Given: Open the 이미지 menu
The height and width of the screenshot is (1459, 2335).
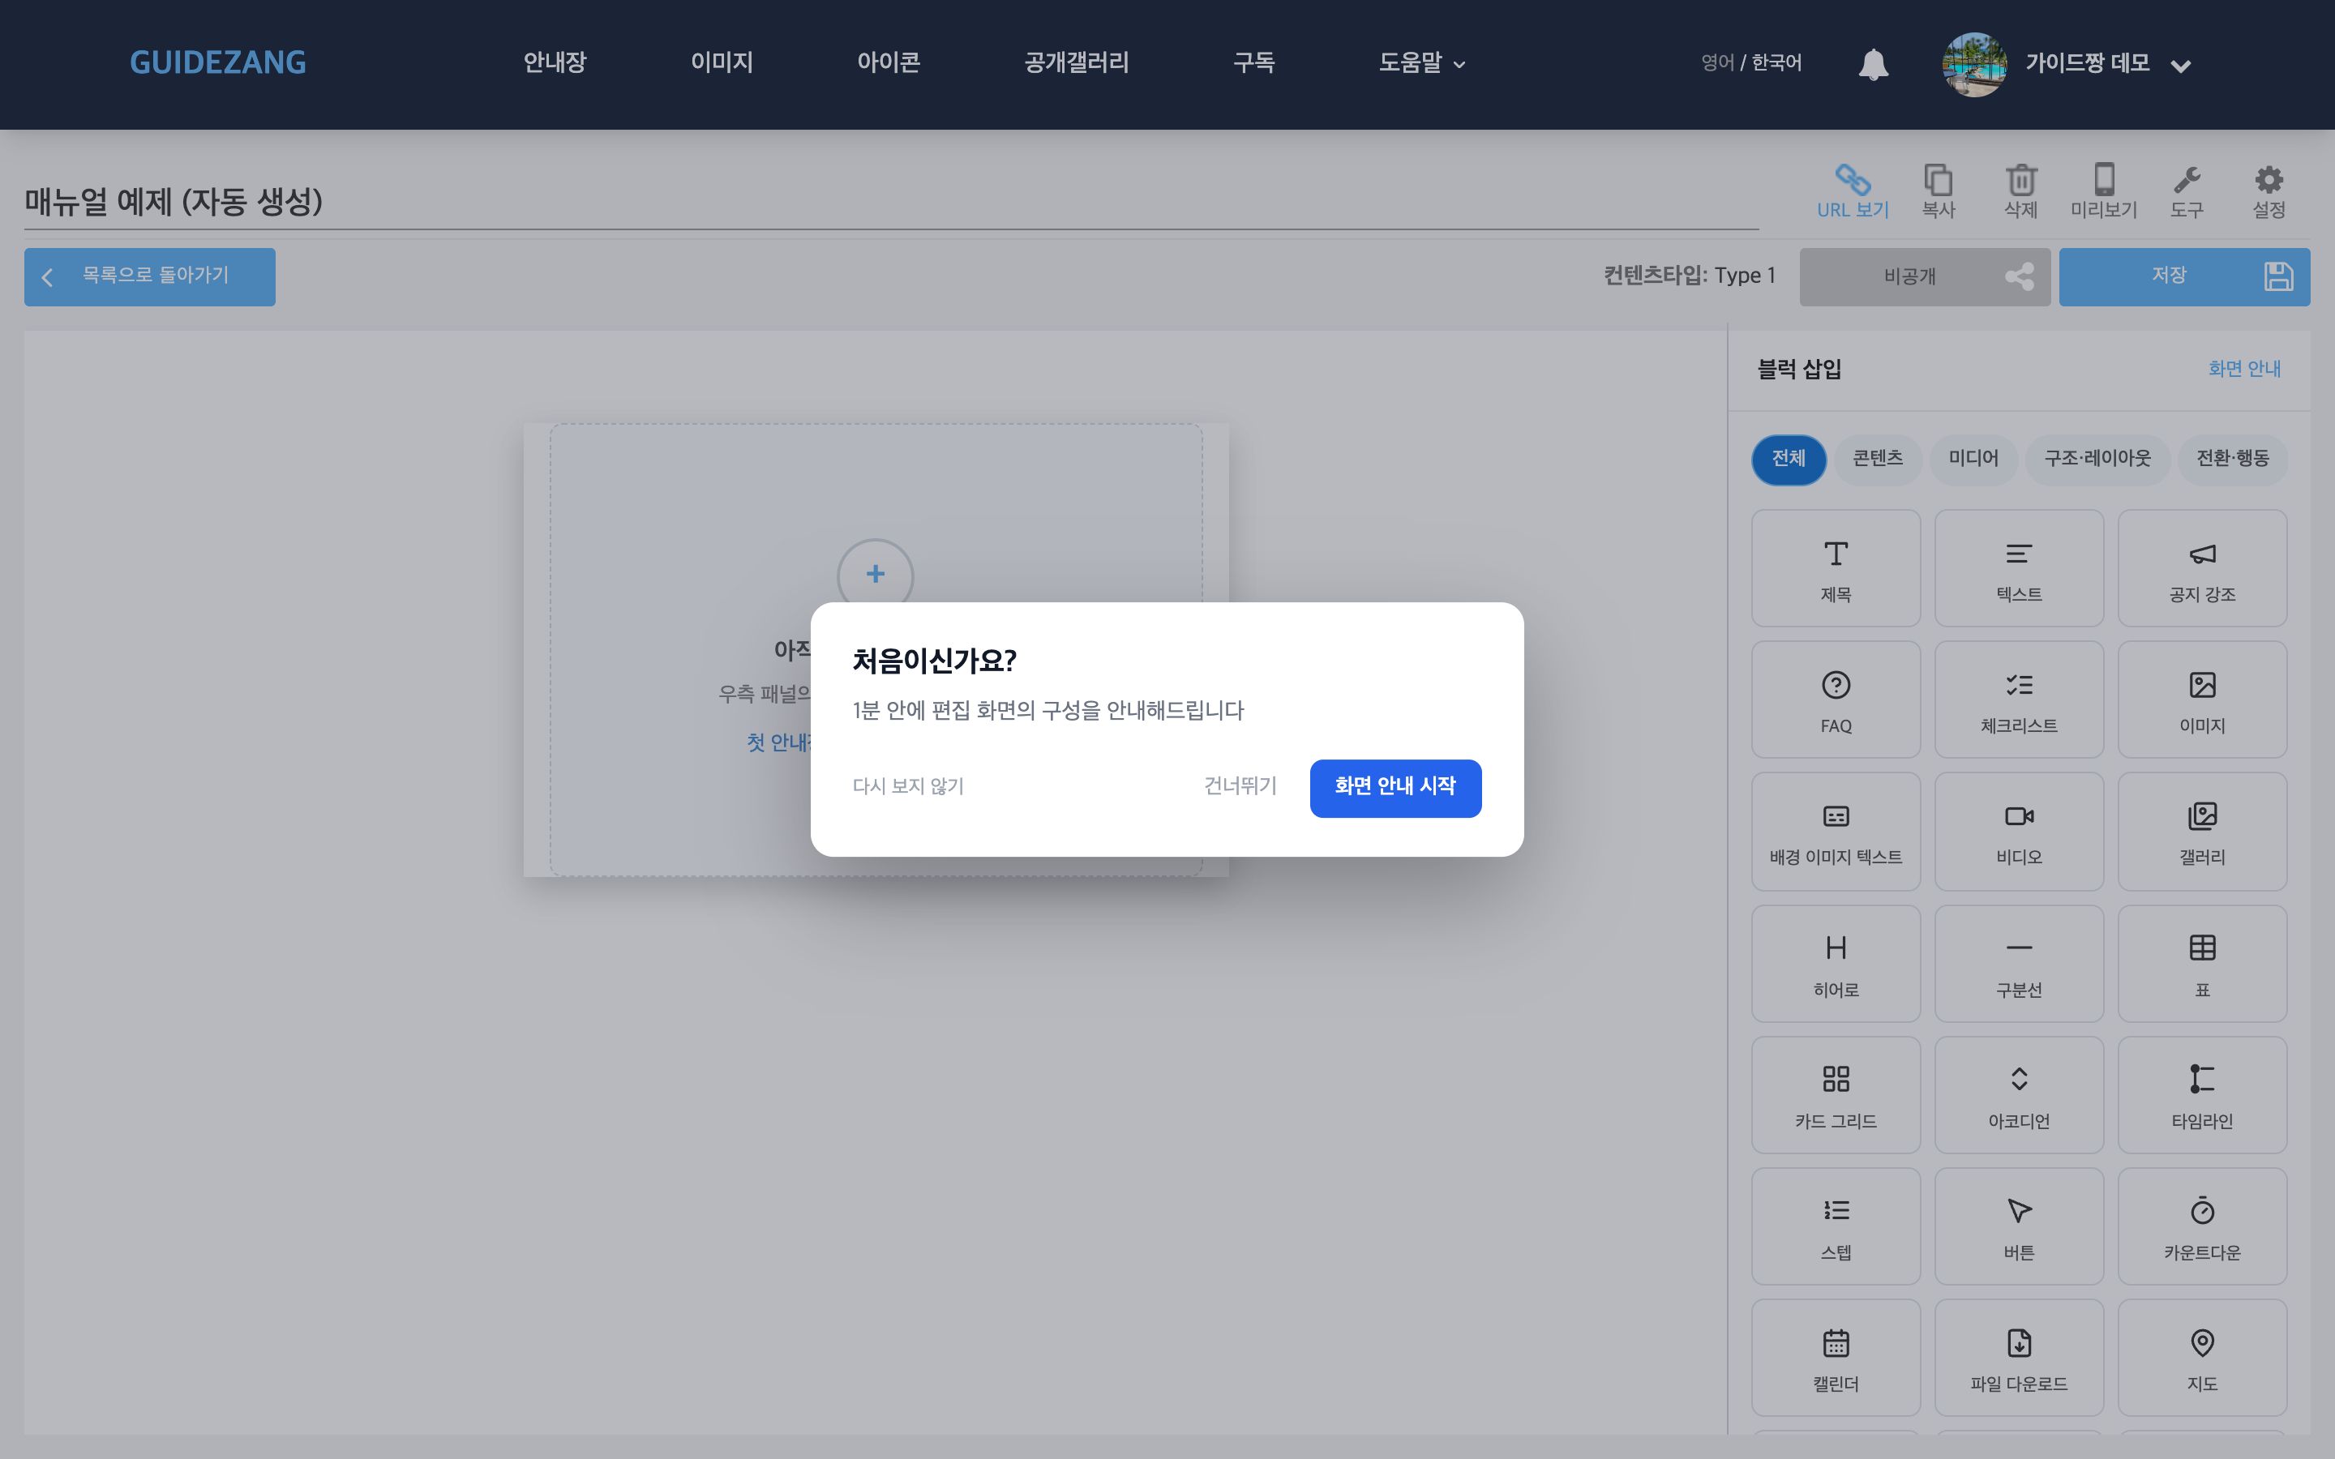Looking at the screenshot, I should point(722,62).
